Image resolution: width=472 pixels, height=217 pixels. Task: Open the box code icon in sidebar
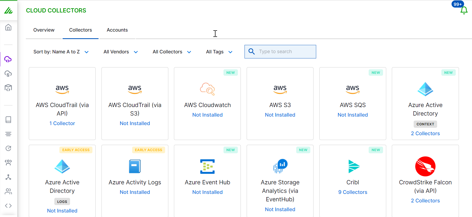(x=8, y=88)
